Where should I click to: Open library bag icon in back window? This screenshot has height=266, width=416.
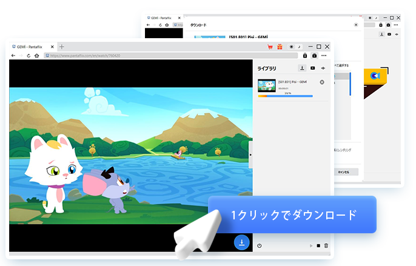click(388, 25)
